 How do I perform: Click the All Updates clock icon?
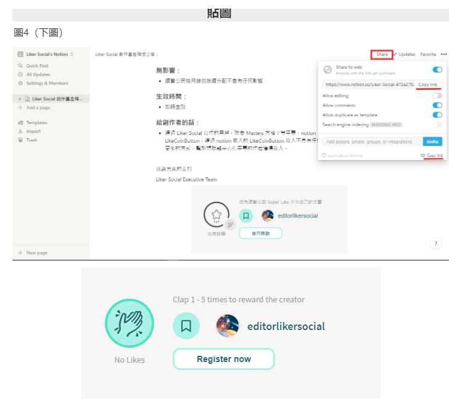click(x=20, y=75)
